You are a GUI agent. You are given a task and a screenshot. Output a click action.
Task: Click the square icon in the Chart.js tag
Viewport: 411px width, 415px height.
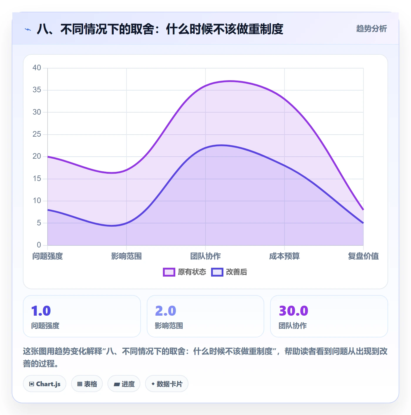[32, 384]
